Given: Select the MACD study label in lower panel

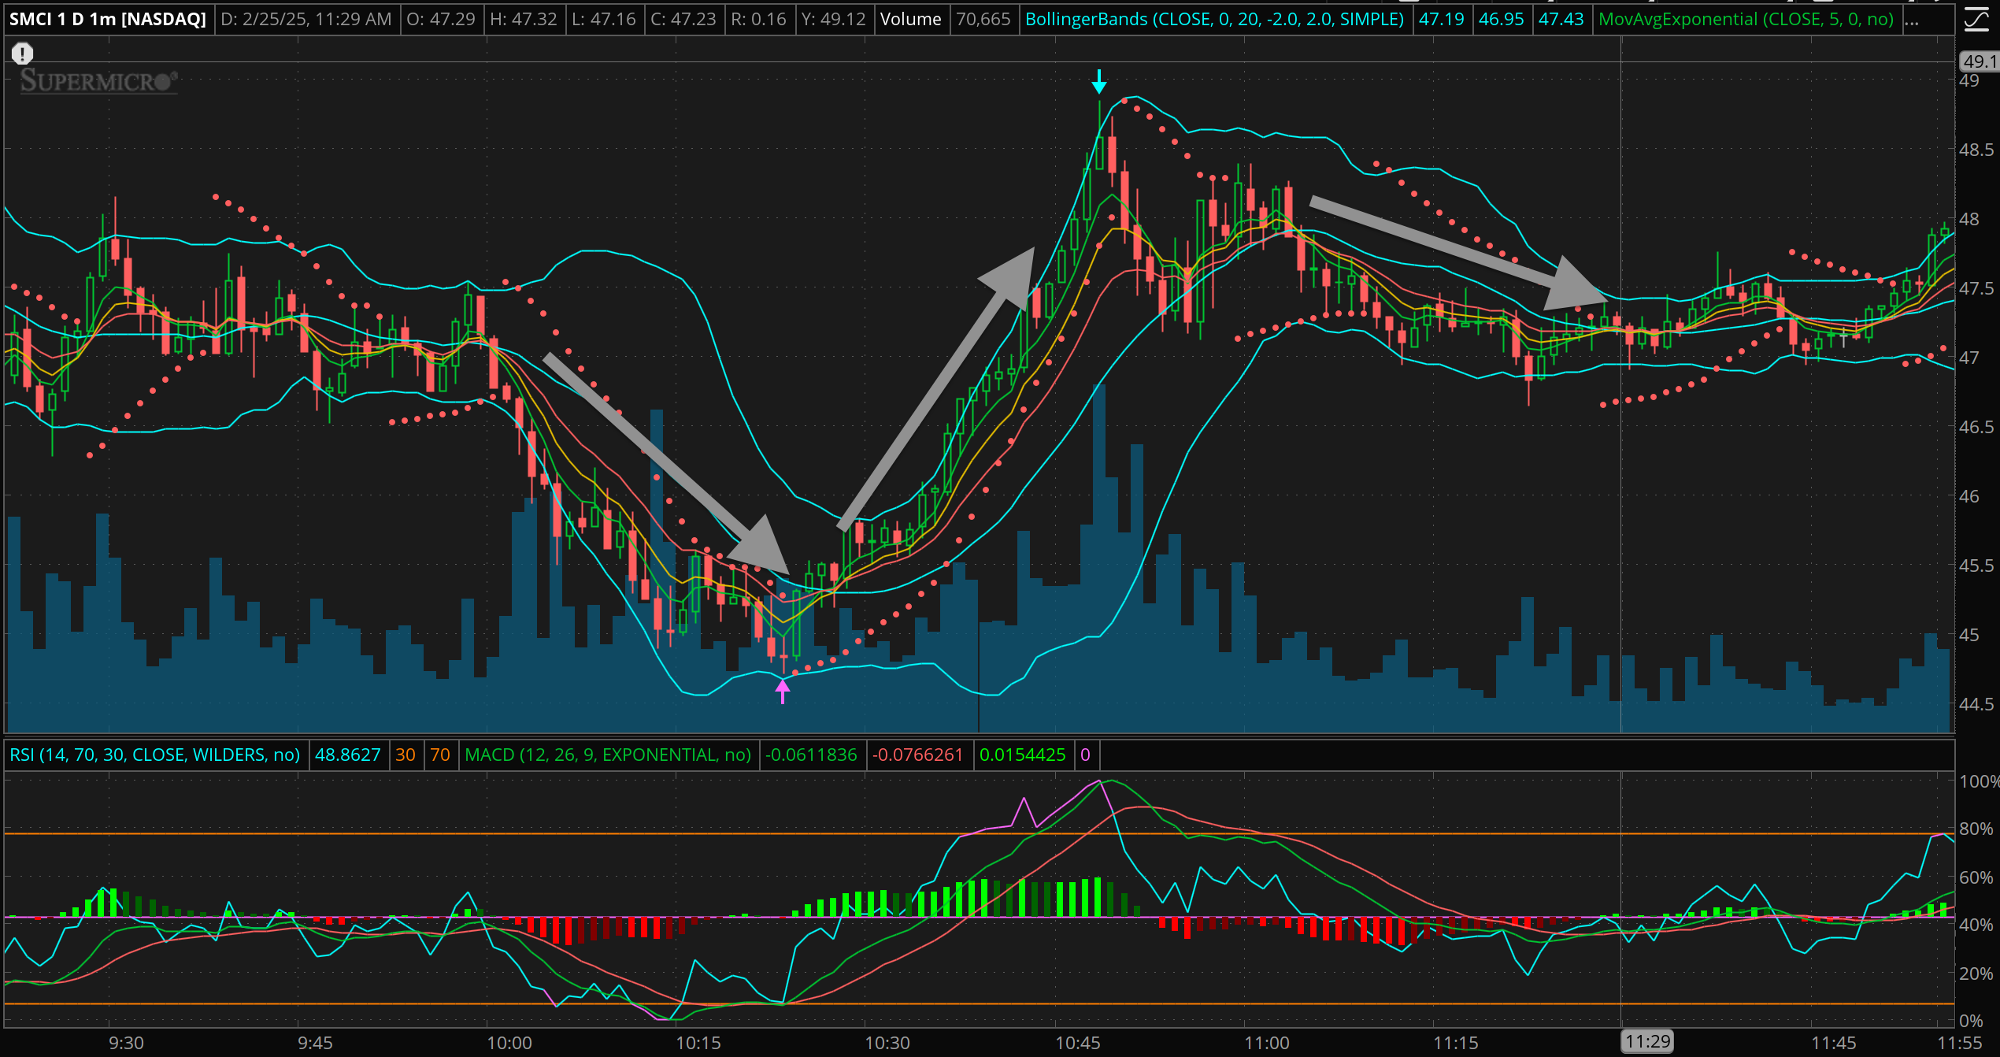Looking at the screenshot, I should pyautogui.click(x=608, y=755).
